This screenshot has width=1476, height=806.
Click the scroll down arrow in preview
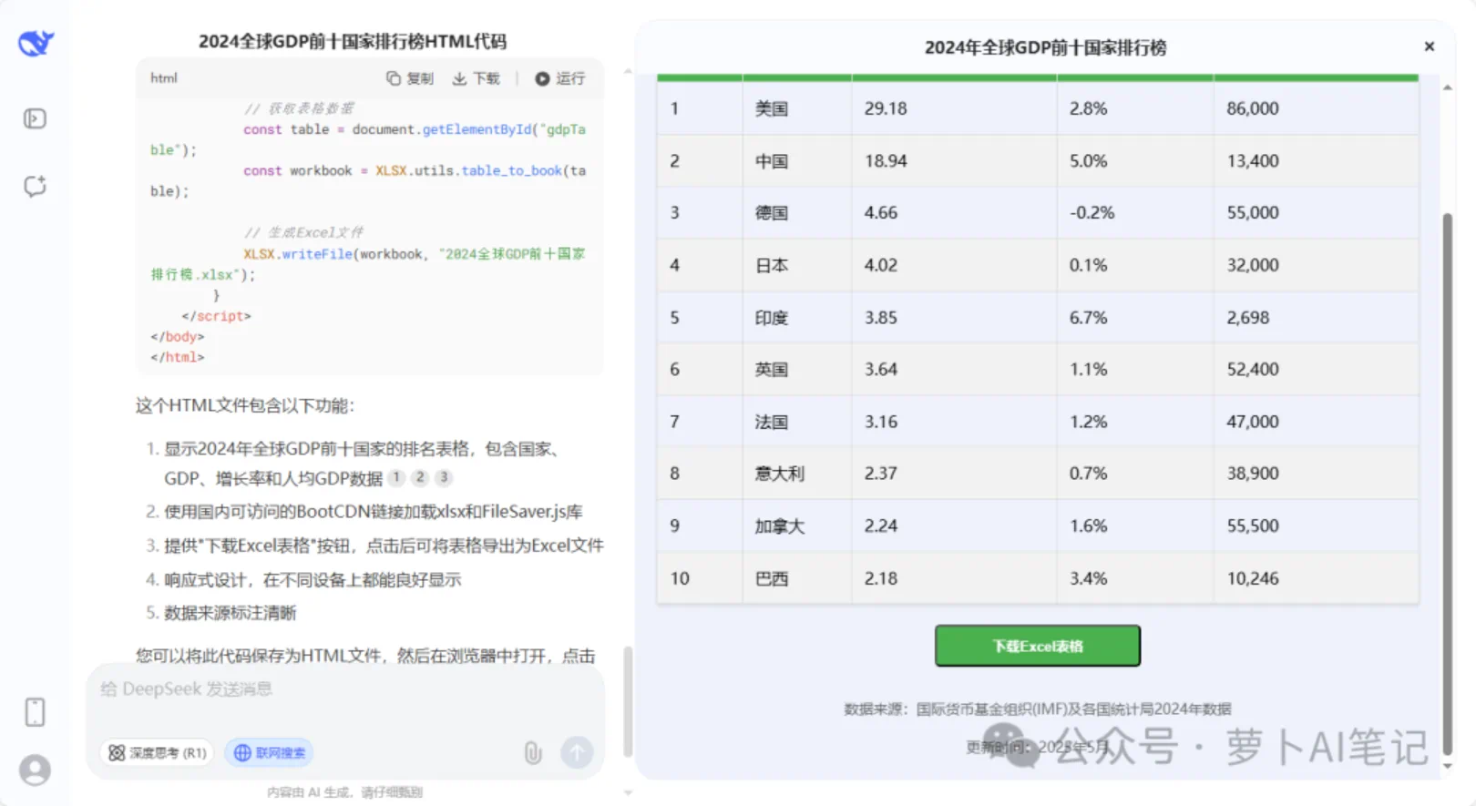1447,766
